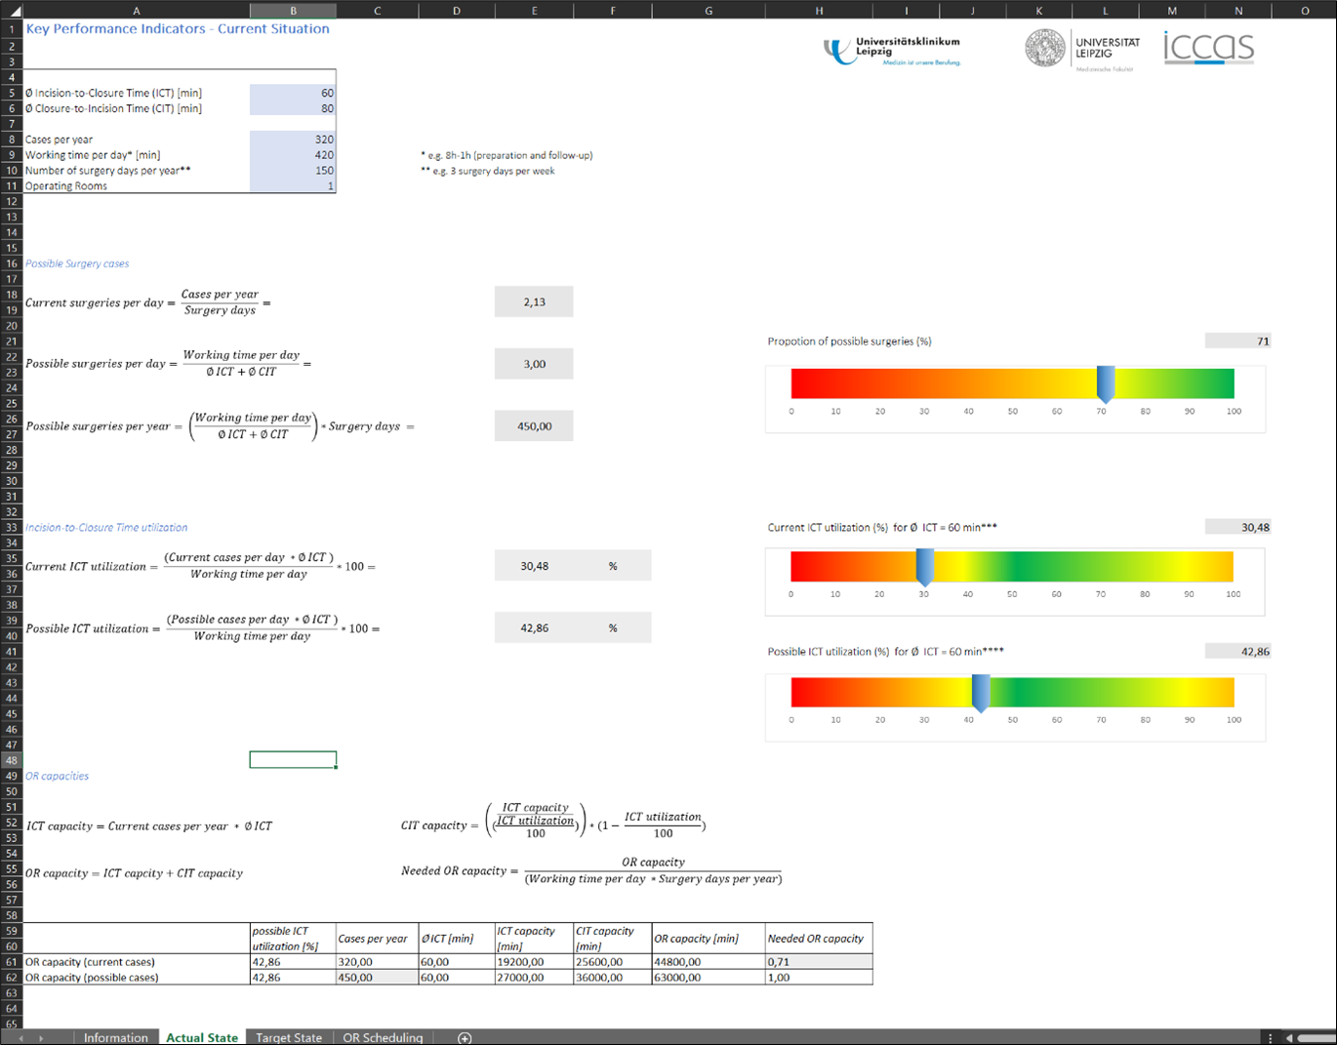This screenshot has width=1337, height=1045.
Task: Click the tab bar resize handle dots
Action: point(1270,1037)
